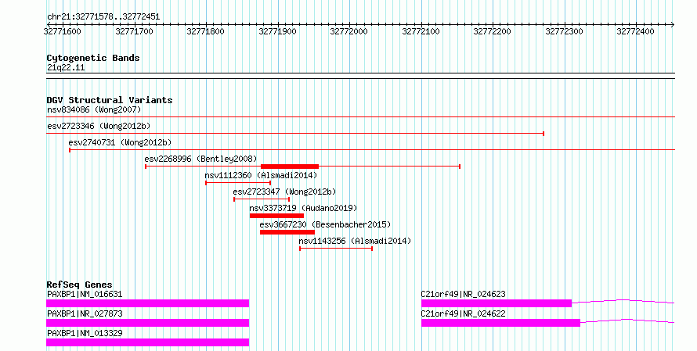Click ruler position 32772200

(x=493, y=31)
